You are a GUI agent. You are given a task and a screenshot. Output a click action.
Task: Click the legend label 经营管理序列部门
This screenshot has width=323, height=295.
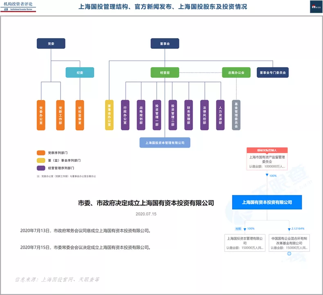point(61,168)
